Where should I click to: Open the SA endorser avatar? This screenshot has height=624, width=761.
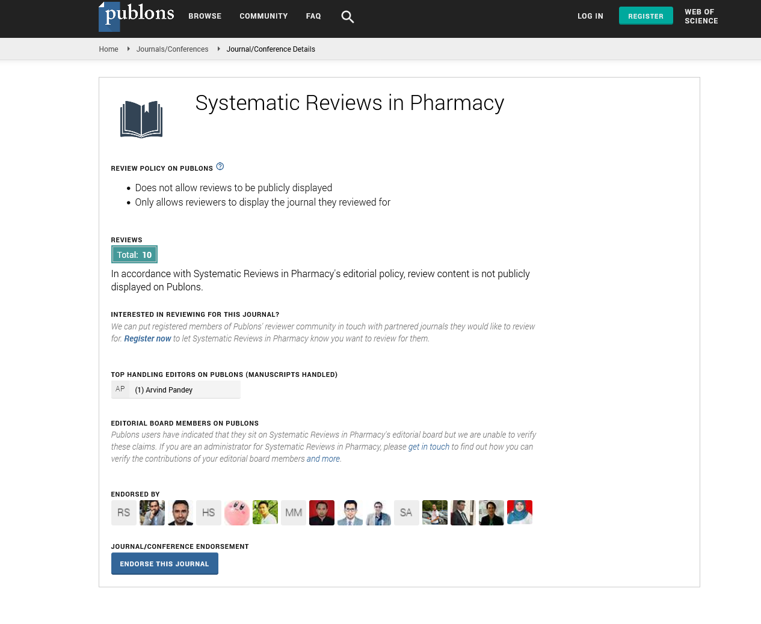point(406,513)
